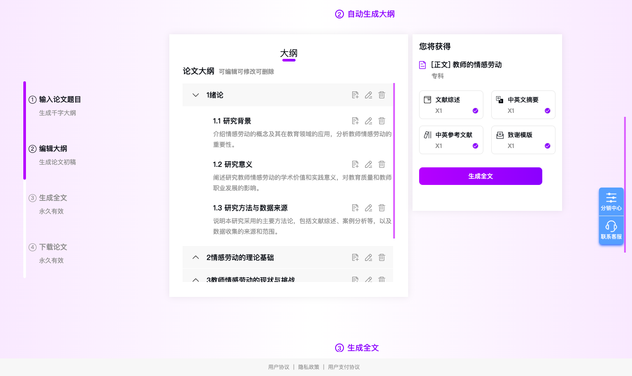Collapse the 1绪论 chapter

tap(196, 95)
